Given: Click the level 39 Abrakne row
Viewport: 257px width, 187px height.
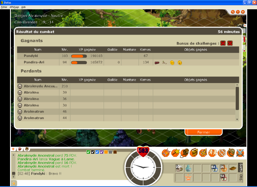Looking at the screenshot, I should 126,92.
